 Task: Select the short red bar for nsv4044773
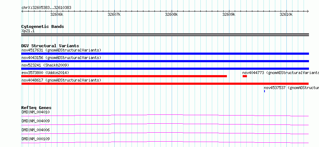point(245,76)
